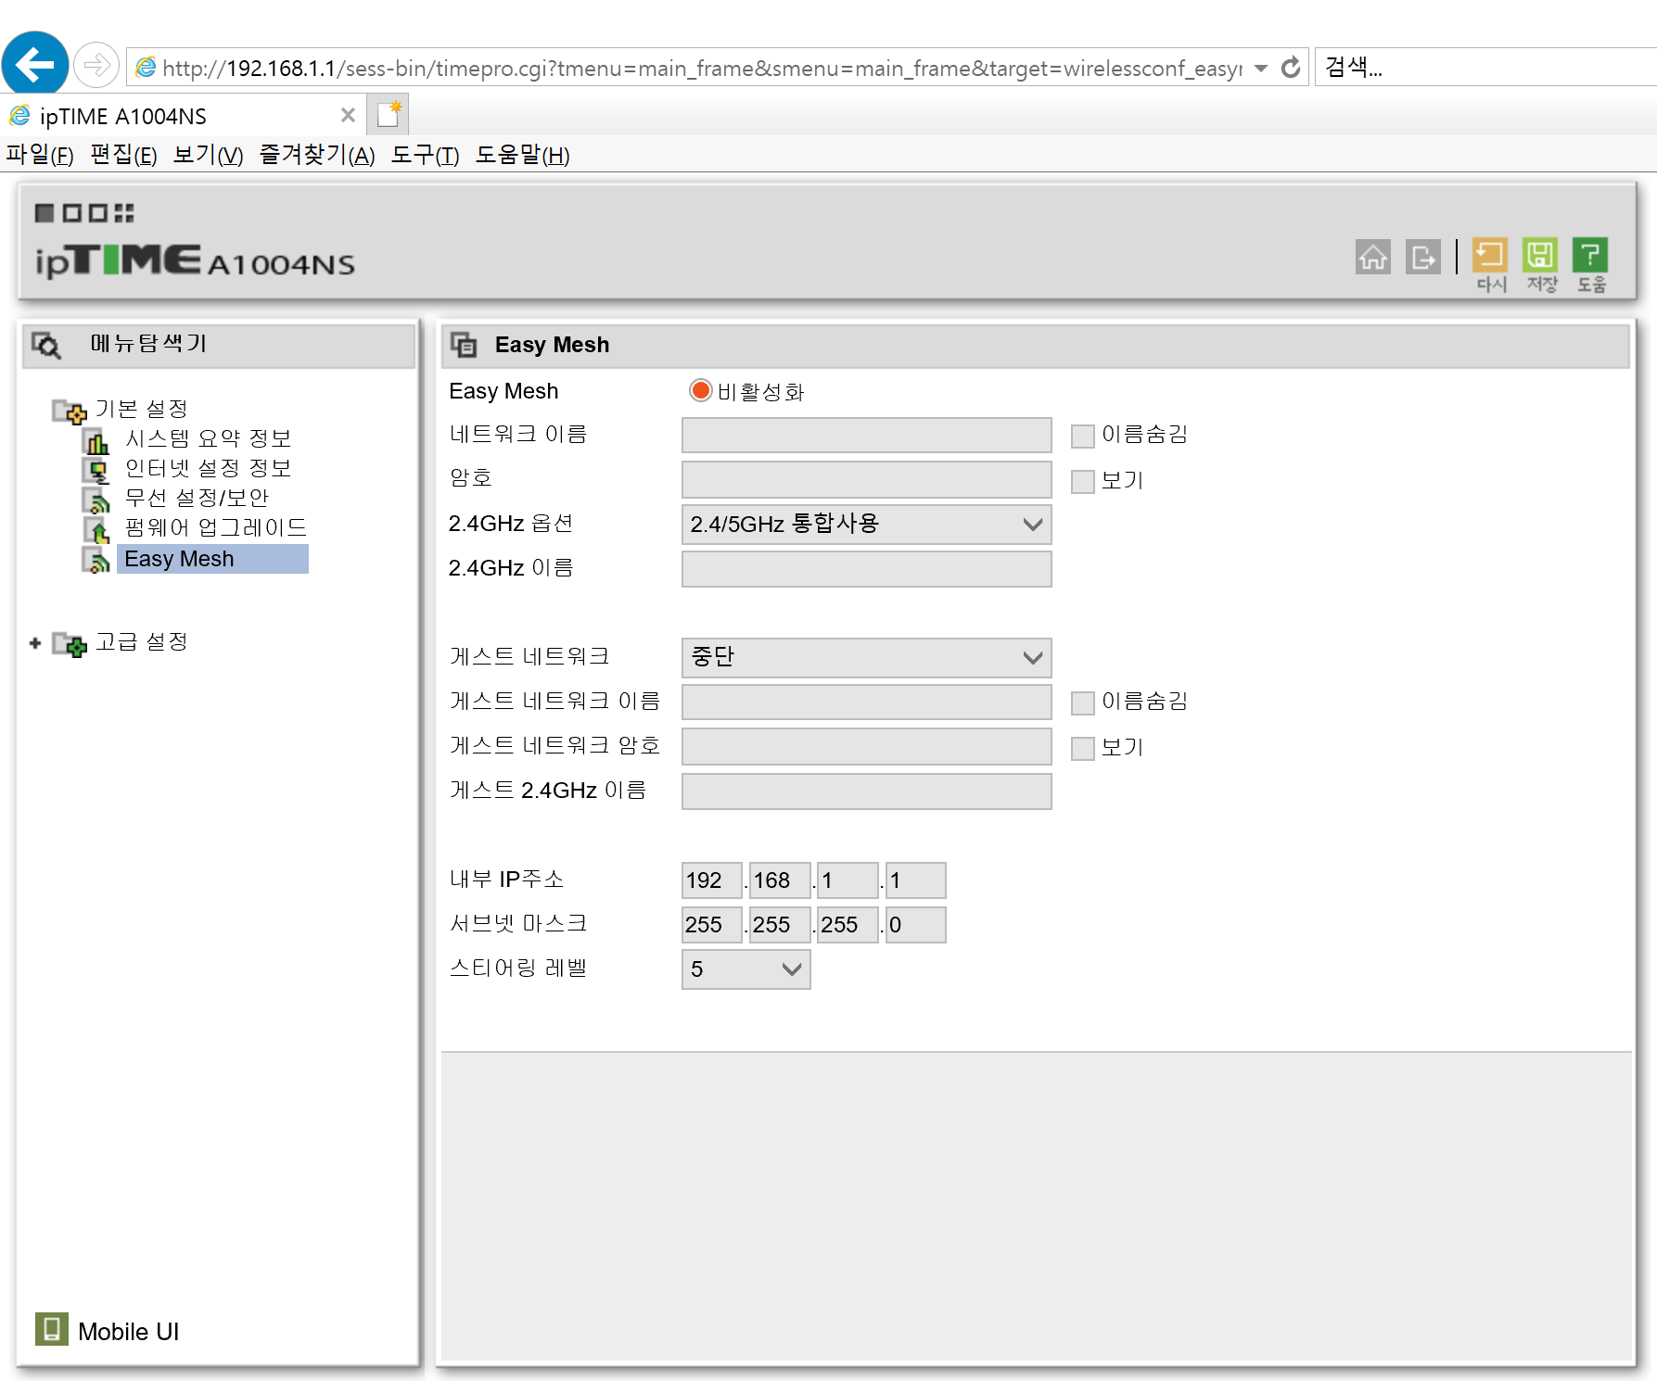Open the 게스트 네트워크 dropdown
The height and width of the screenshot is (1393, 1657).
pos(866,657)
